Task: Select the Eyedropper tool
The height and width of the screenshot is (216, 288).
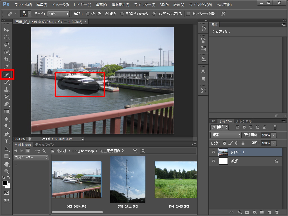Action: [x=6, y=67]
